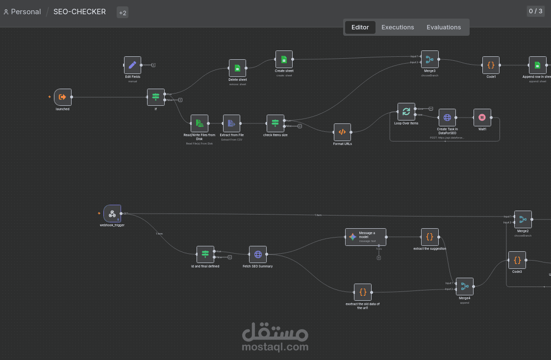Click the Personal breadcrumb link
The height and width of the screenshot is (360, 551).
pos(22,12)
